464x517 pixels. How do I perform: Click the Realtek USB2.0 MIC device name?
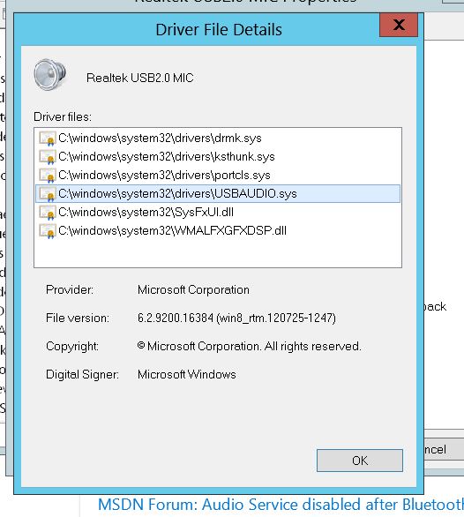tap(140, 78)
